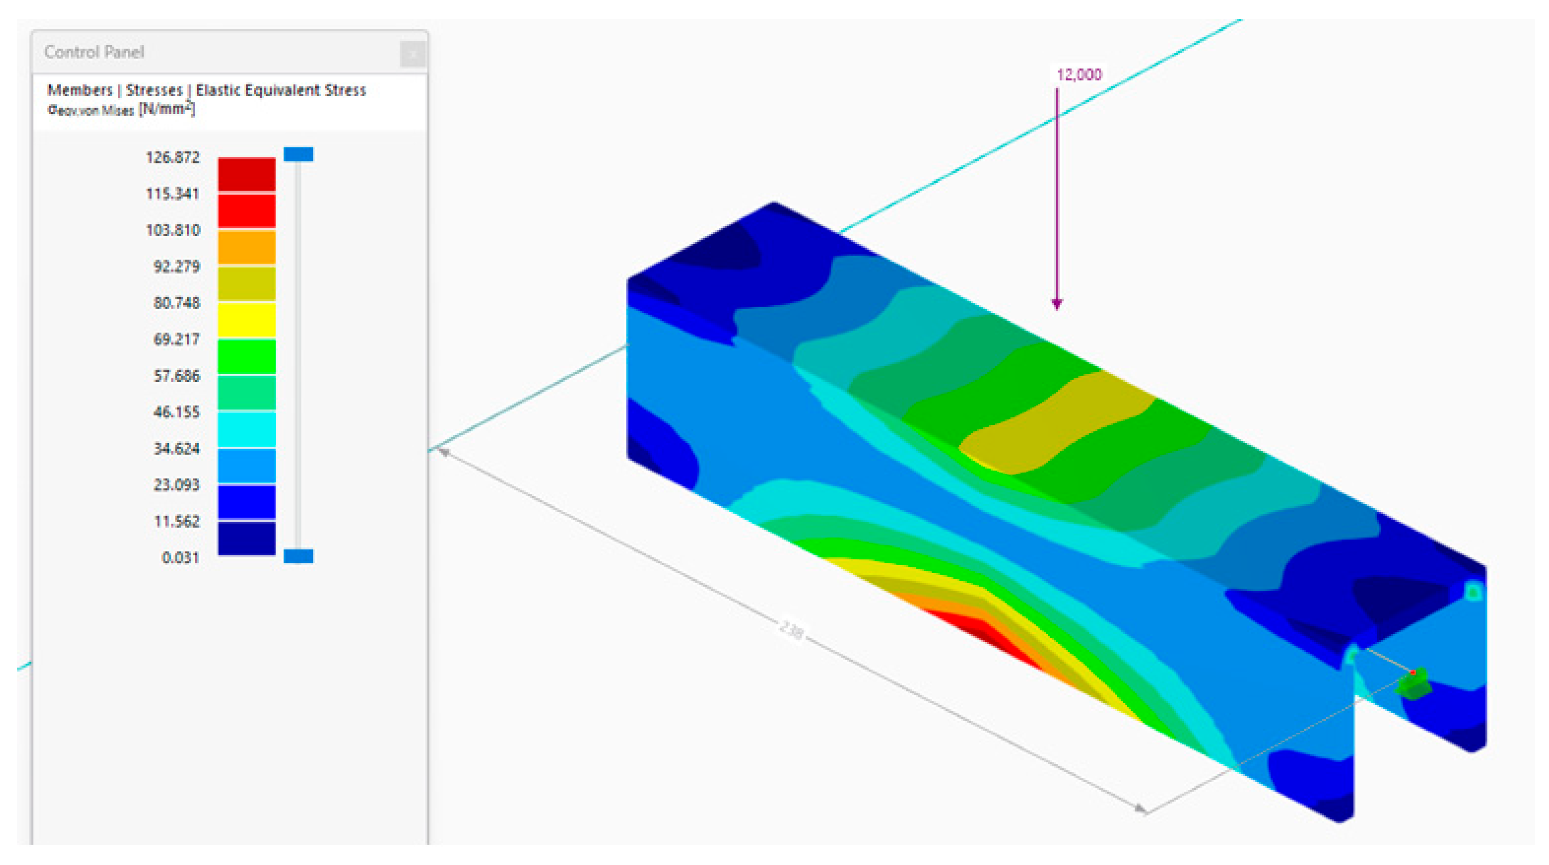Pick the olive 92.279 legend swatch

[247, 283]
